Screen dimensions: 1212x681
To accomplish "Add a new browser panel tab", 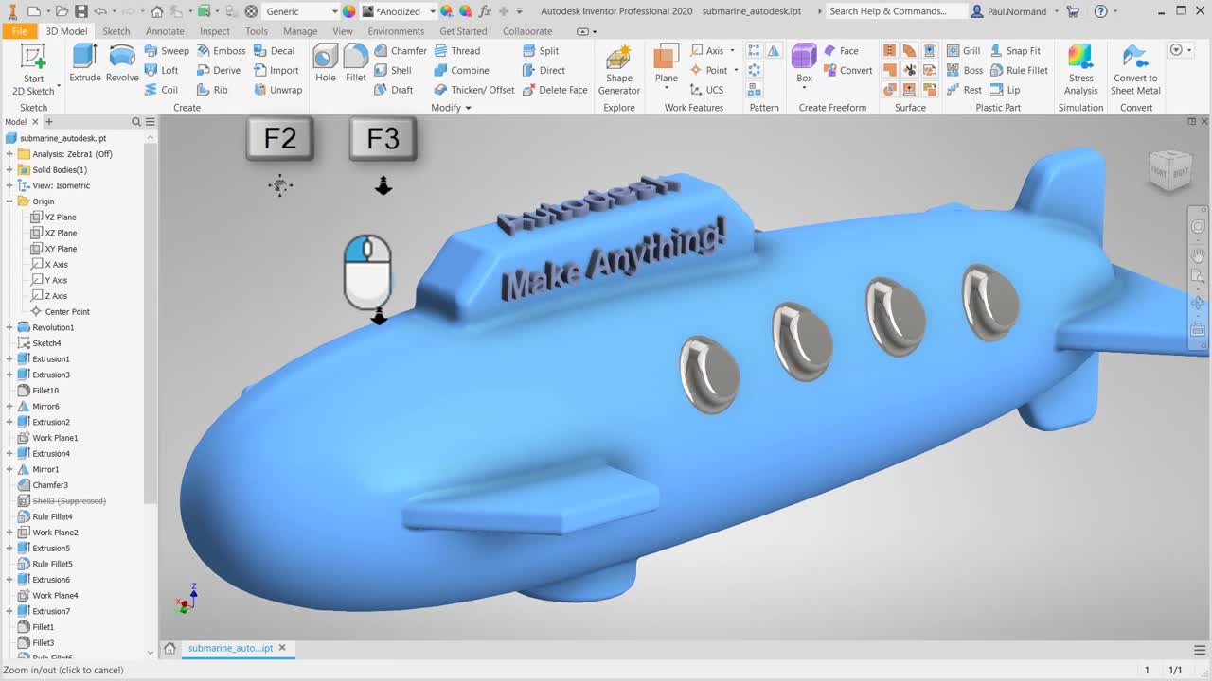I will point(49,122).
